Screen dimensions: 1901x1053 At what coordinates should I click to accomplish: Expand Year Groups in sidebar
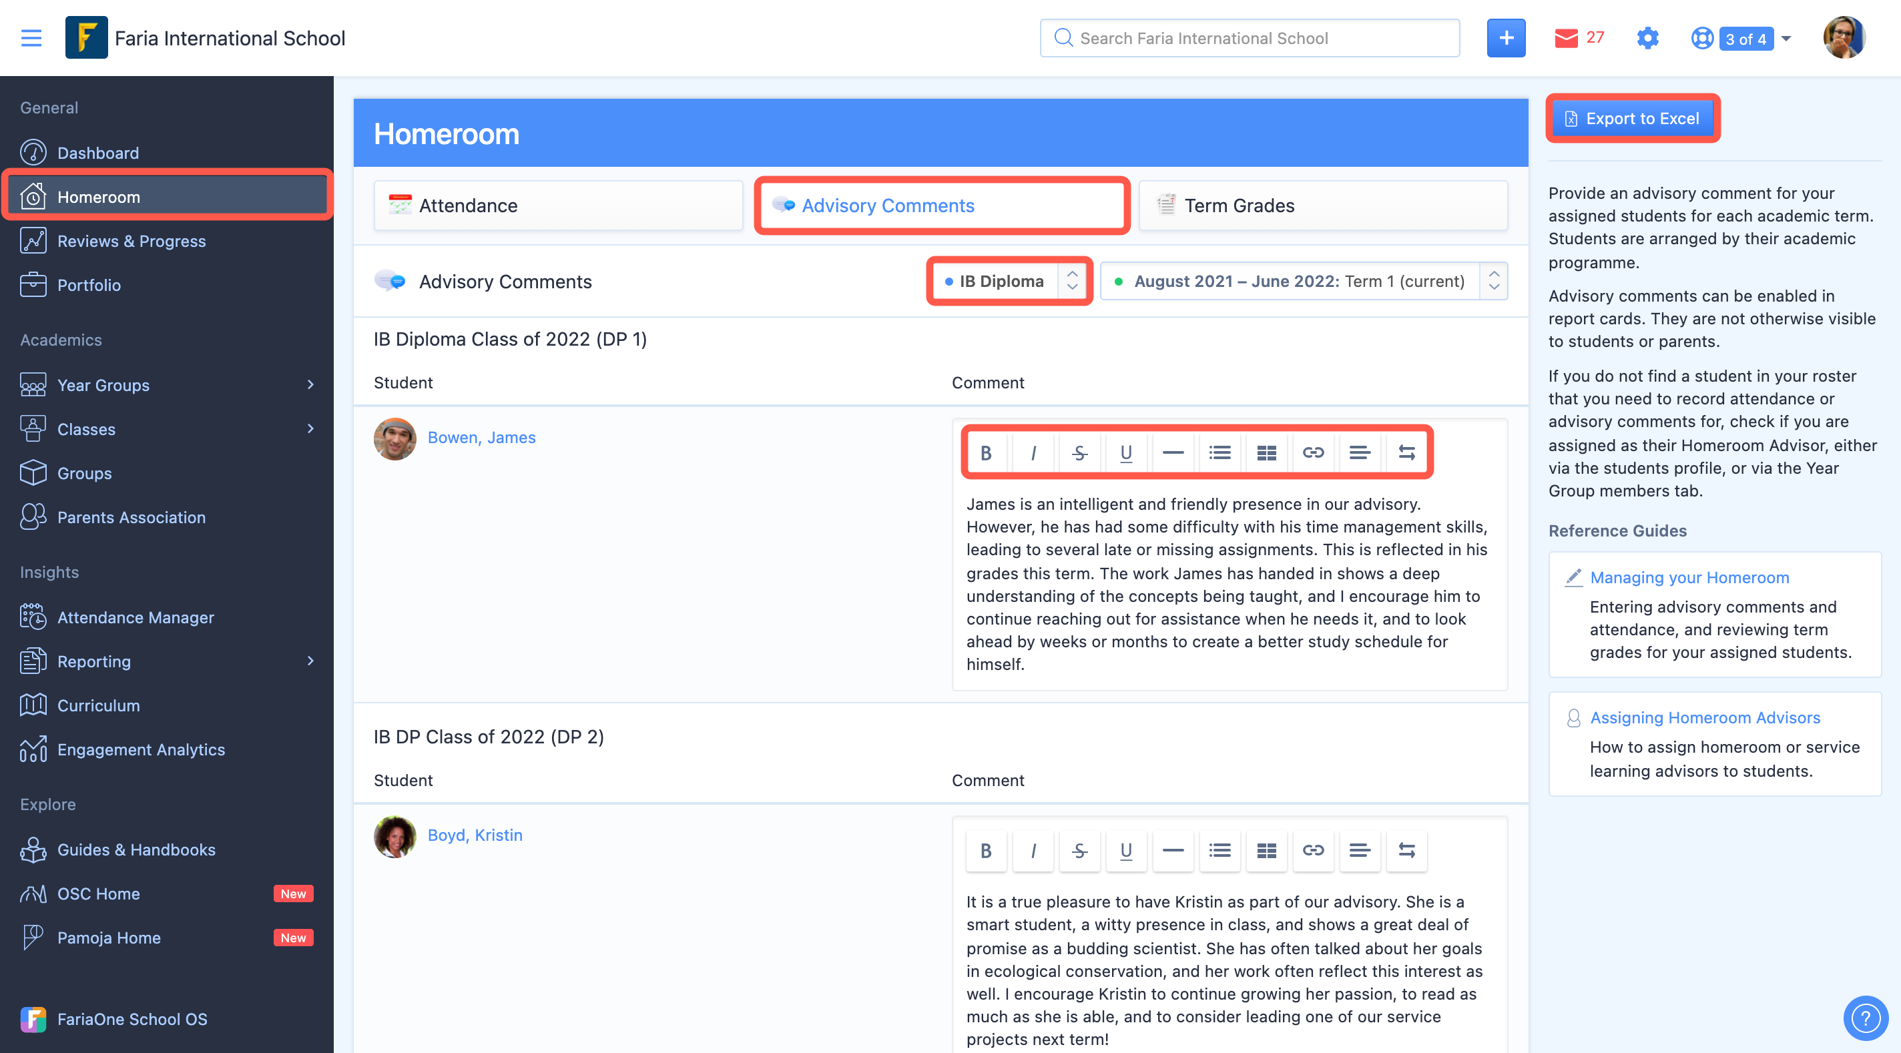(x=310, y=384)
